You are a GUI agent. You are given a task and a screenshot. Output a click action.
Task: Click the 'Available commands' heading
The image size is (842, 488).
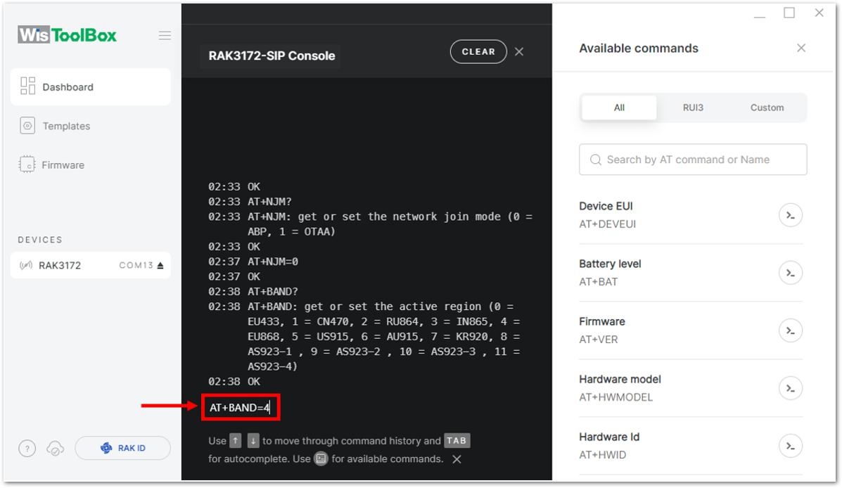pos(639,49)
